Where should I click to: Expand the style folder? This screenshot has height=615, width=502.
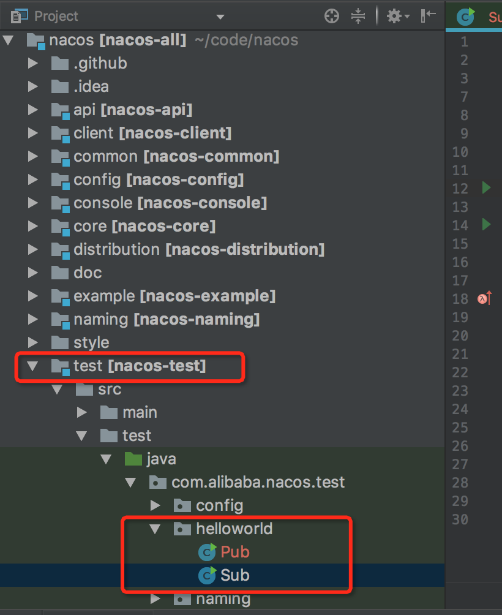click(33, 342)
